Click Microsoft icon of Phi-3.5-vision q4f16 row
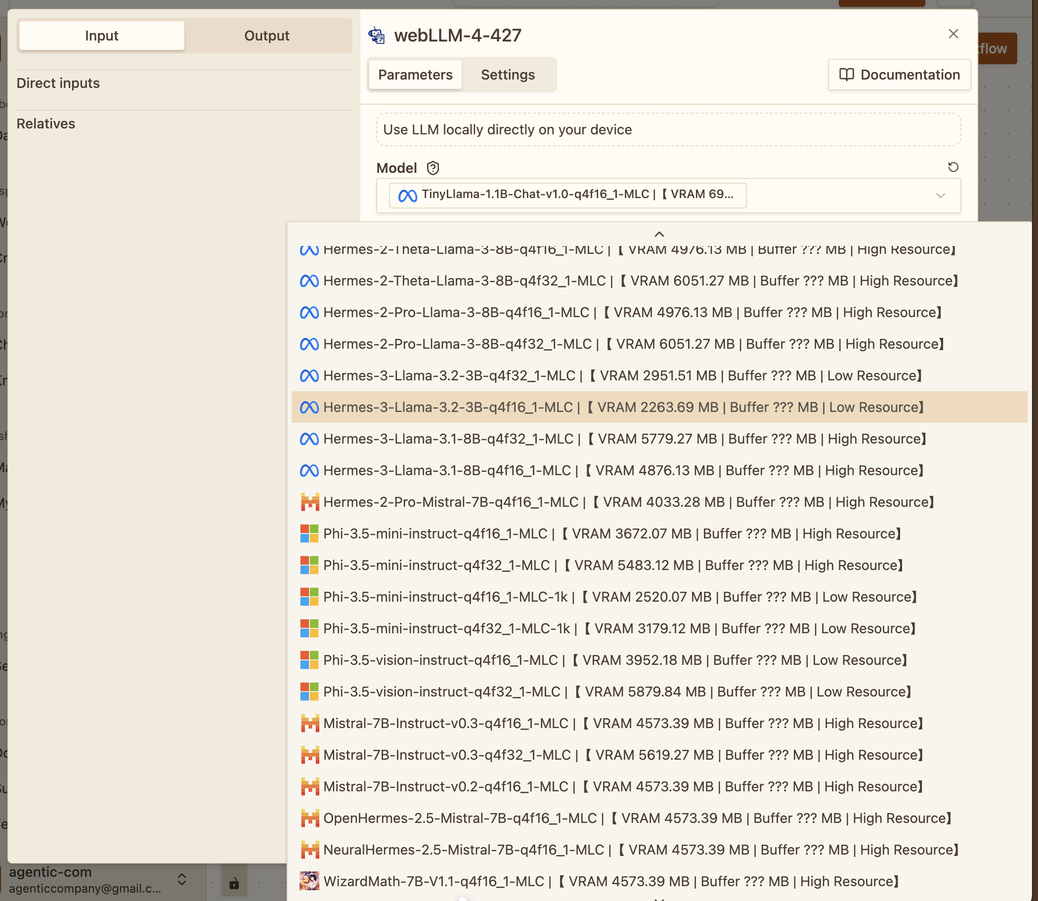This screenshot has width=1038, height=901. coord(309,660)
